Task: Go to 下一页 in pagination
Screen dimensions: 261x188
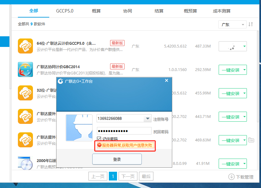Action: click(128, 176)
